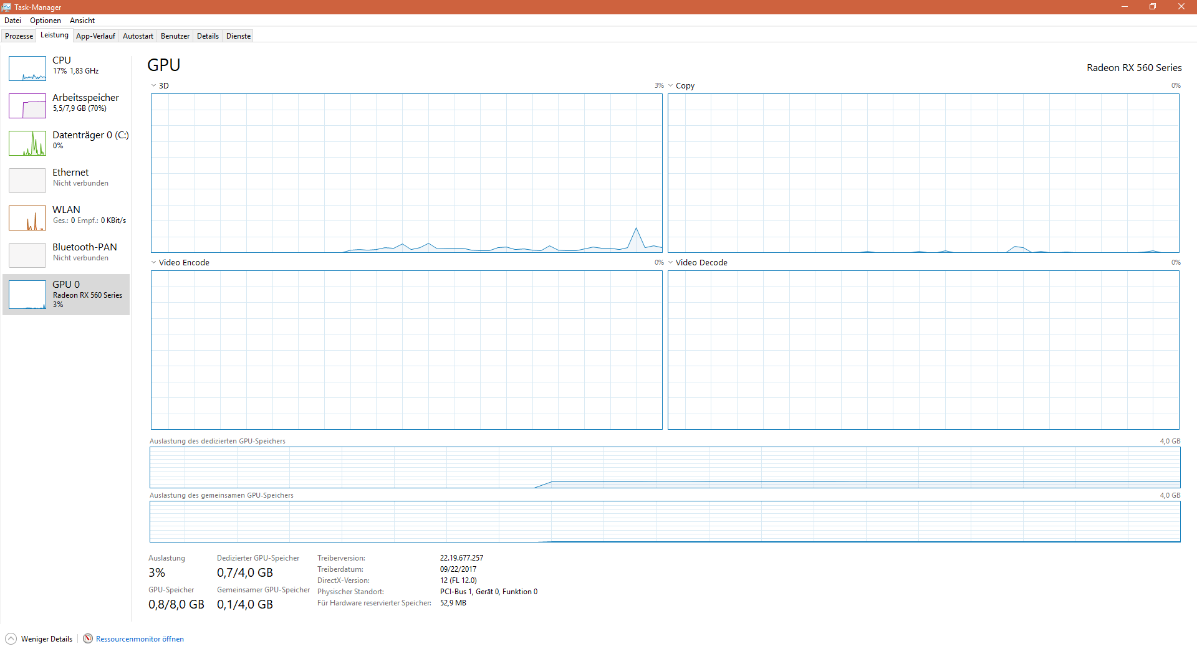Click Auslastung des gemeinsamen GPU-Speichers label

[x=221, y=495]
